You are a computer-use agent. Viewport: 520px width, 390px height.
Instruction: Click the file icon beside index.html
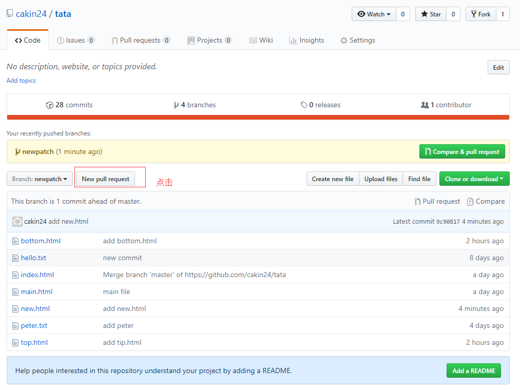point(15,275)
